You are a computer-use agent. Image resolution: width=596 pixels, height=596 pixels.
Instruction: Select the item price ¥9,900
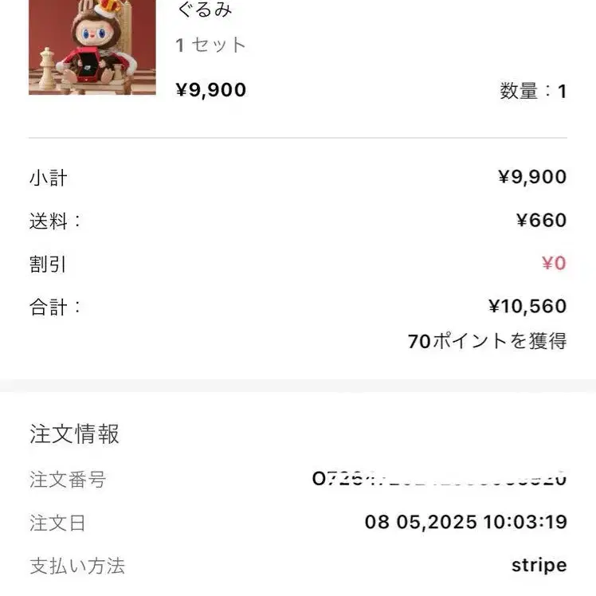211,90
